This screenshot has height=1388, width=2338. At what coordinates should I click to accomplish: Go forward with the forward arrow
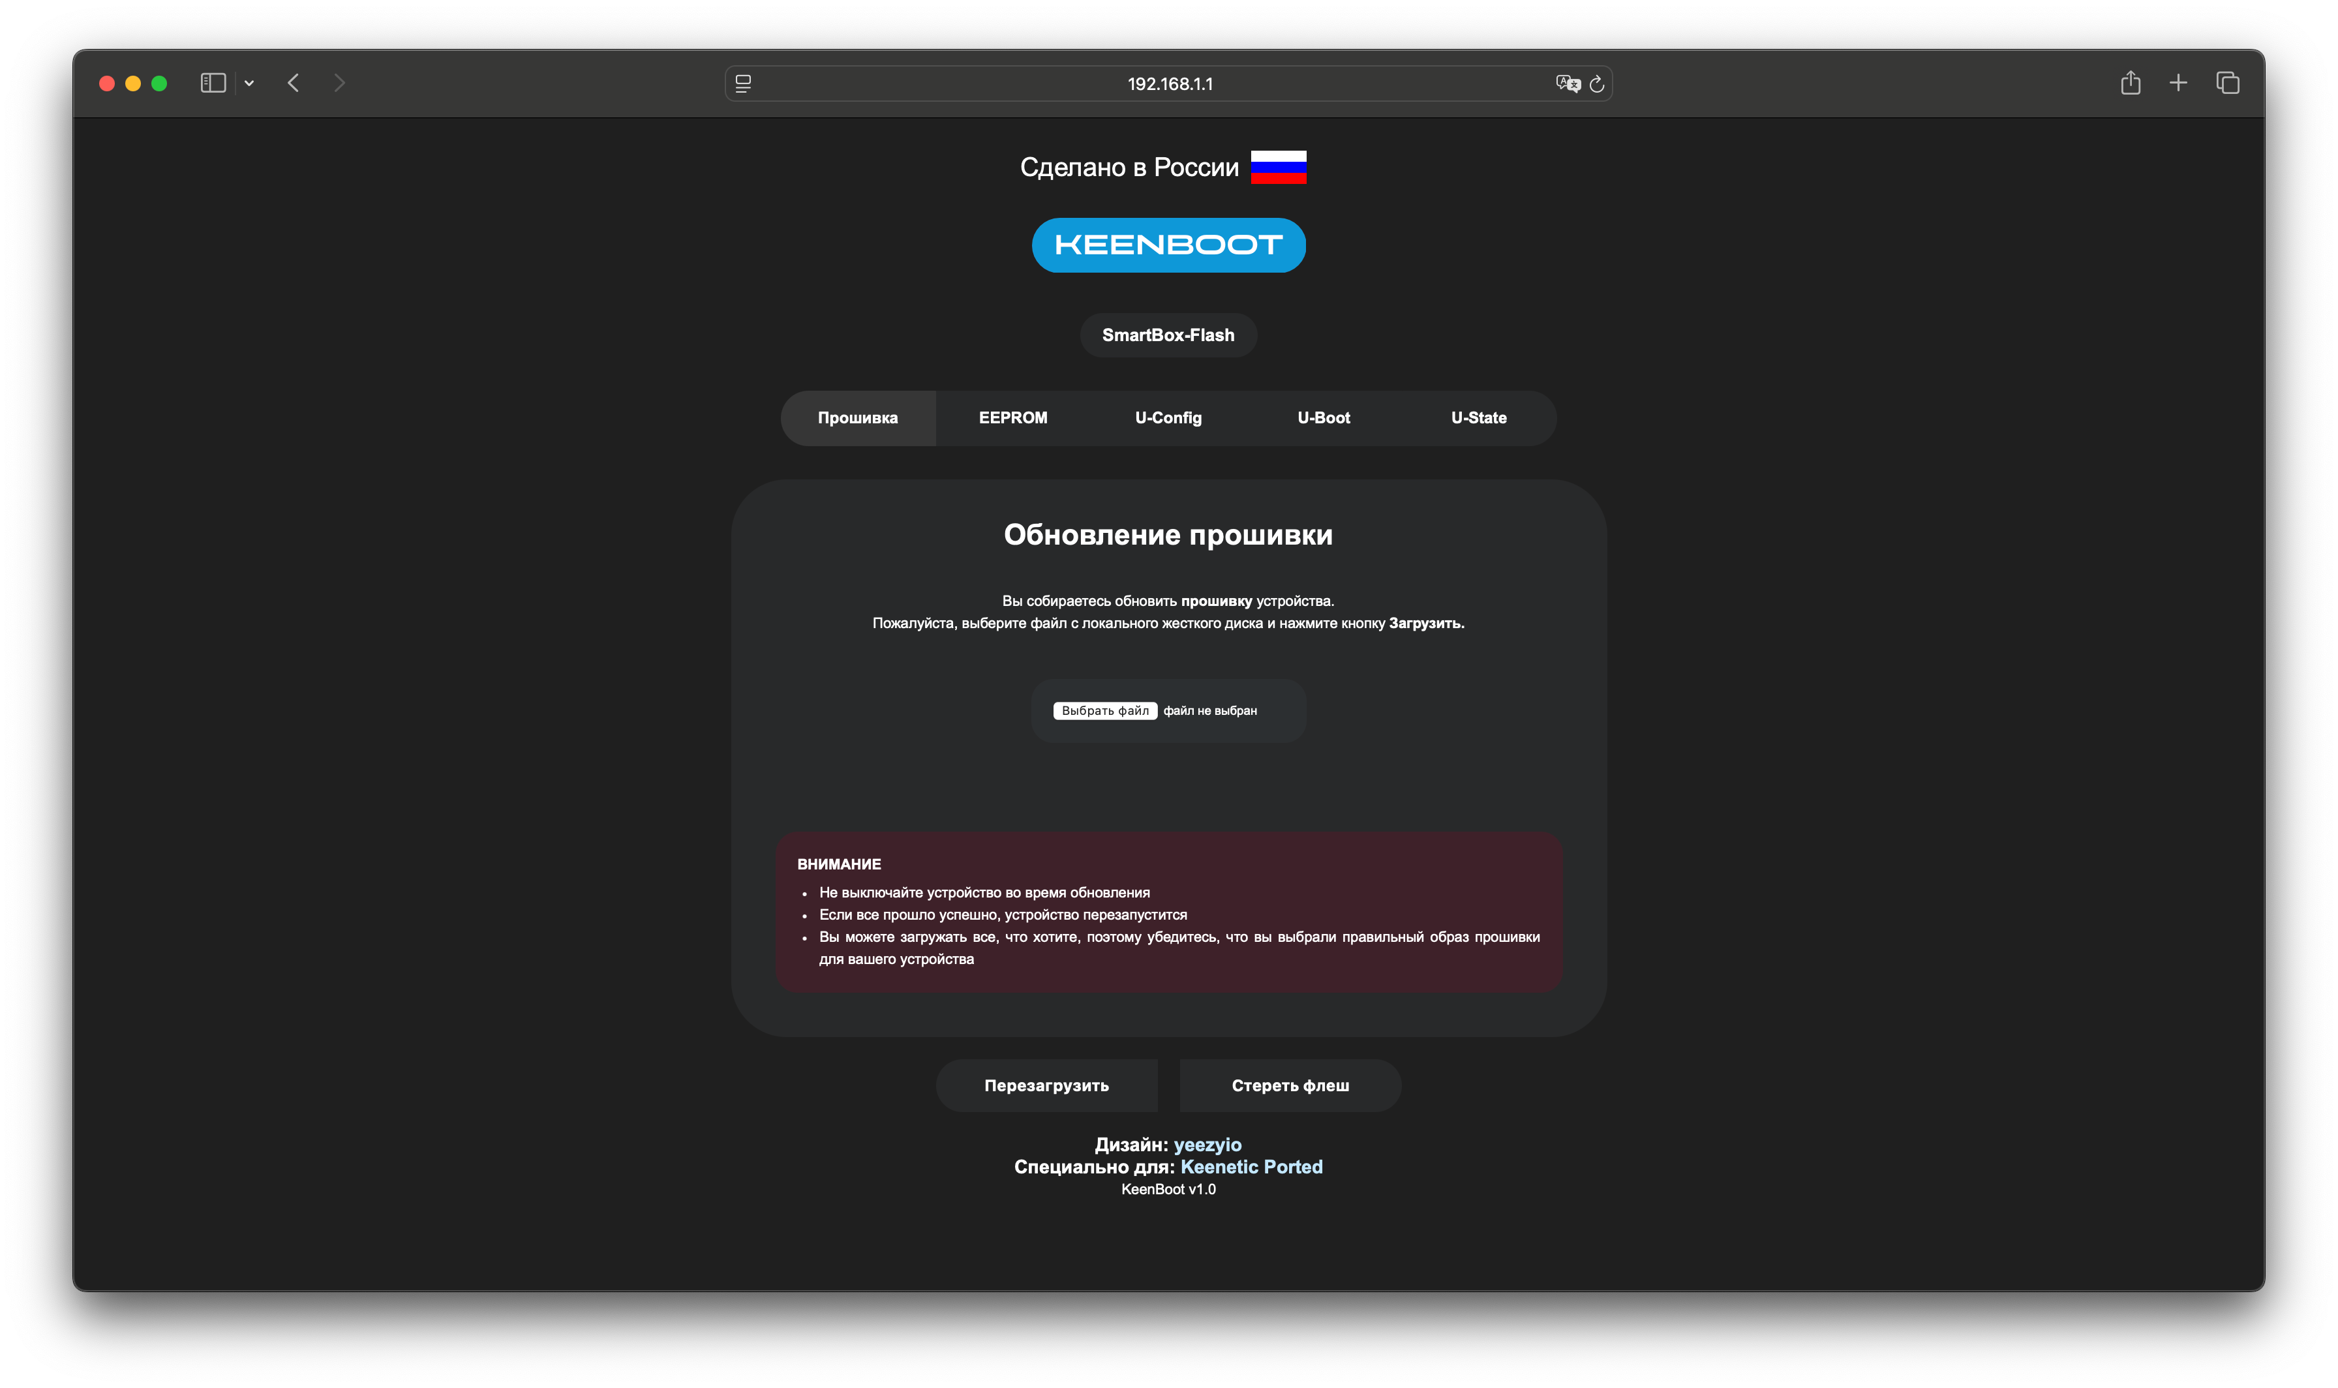coord(339,83)
